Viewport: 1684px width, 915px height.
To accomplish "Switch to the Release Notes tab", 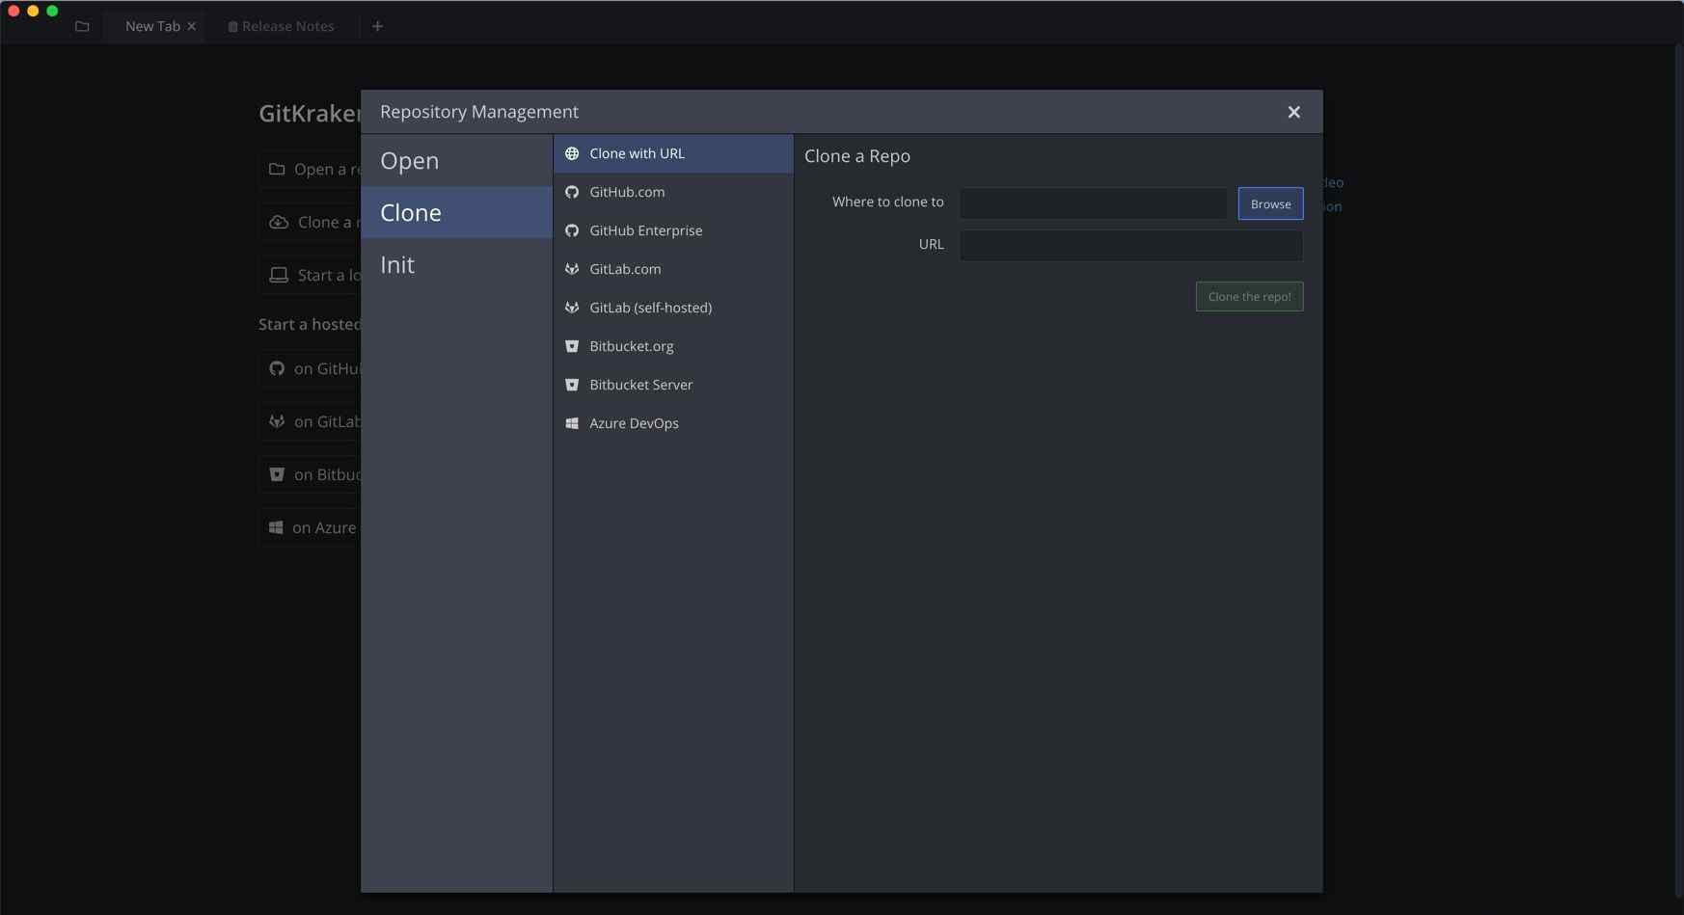I will [x=282, y=26].
